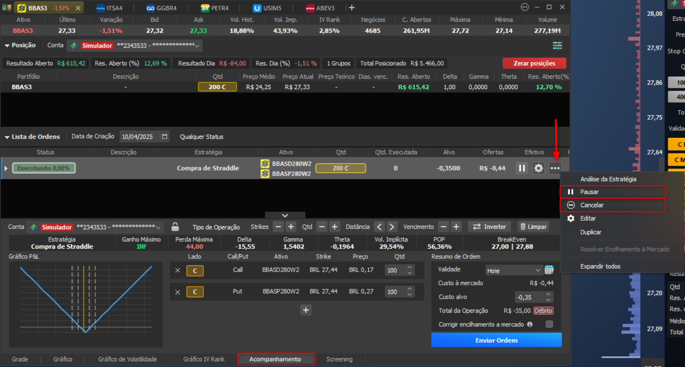This screenshot has width=685, height=367.
Task: Open the Screening tab
Action: (339, 359)
